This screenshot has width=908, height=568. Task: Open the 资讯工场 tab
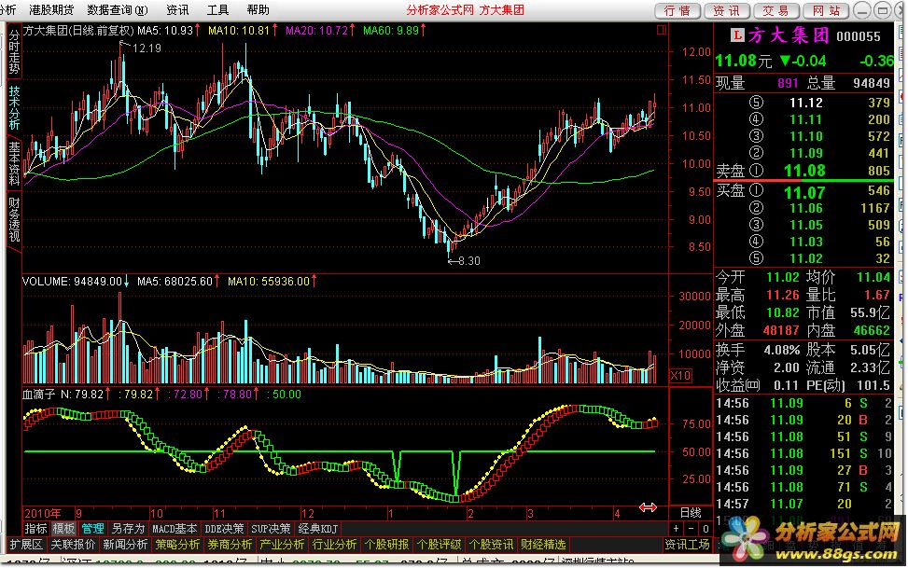pos(688,545)
